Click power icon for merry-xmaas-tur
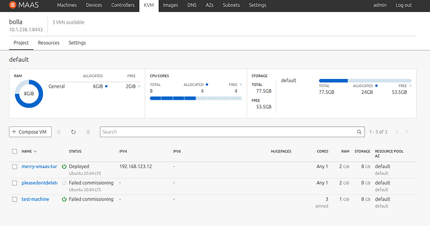 [x=64, y=167]
